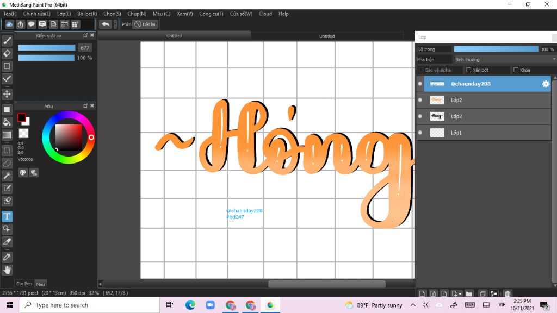Open Microsoft Edge from taskbar
The width and height of the screenshot is (557, 313).
tap(190, 305)
